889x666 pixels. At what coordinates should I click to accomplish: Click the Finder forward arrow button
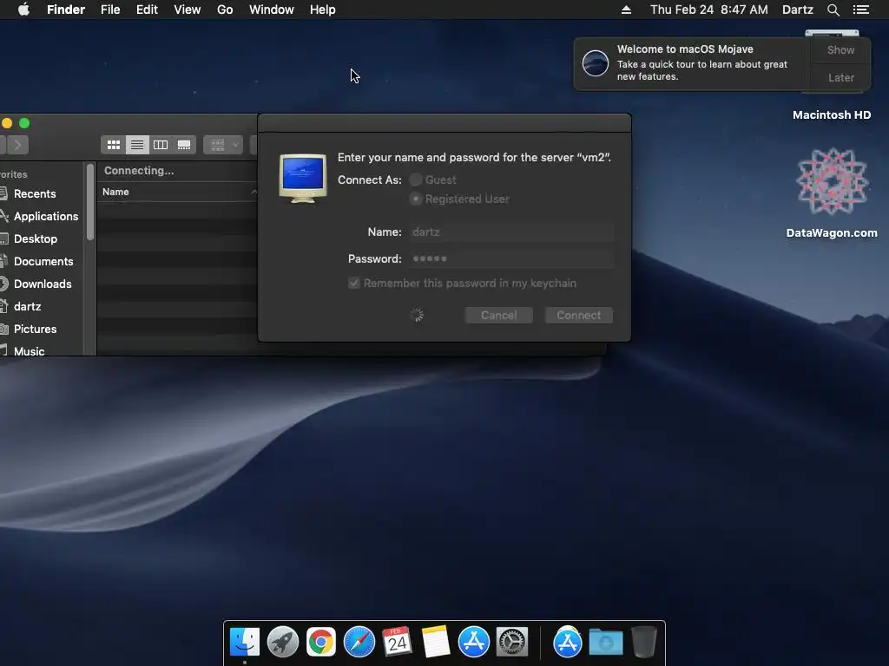[x=17, y=145]
